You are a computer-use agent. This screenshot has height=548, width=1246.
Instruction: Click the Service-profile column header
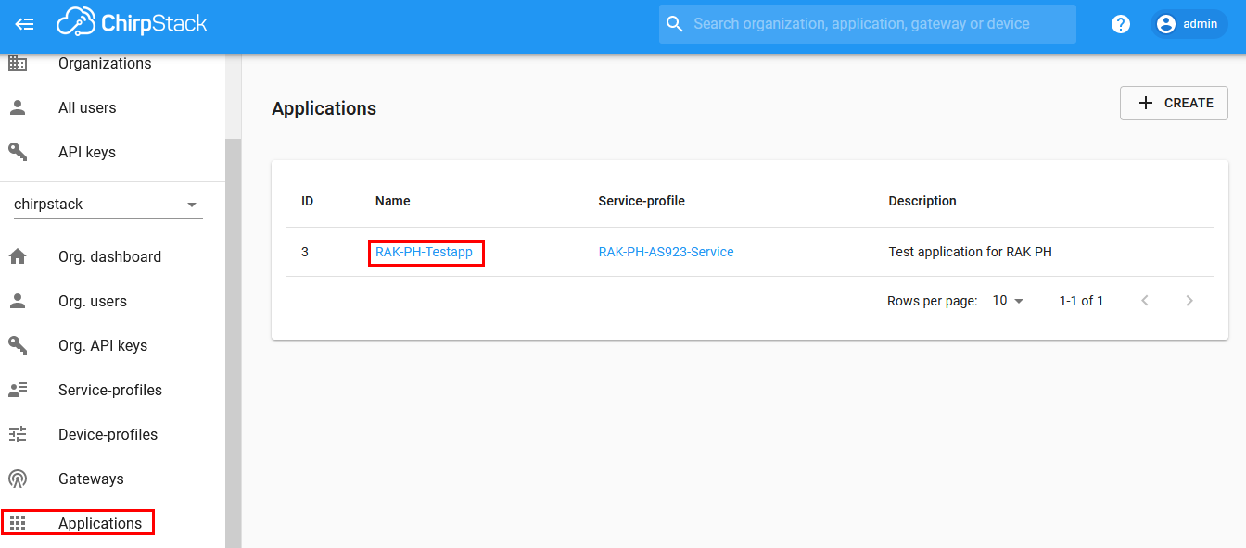pos(642,201)
